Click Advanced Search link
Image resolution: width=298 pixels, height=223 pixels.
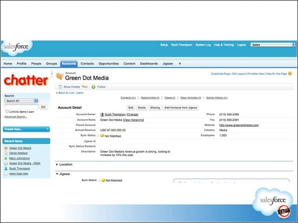point(16,117)
